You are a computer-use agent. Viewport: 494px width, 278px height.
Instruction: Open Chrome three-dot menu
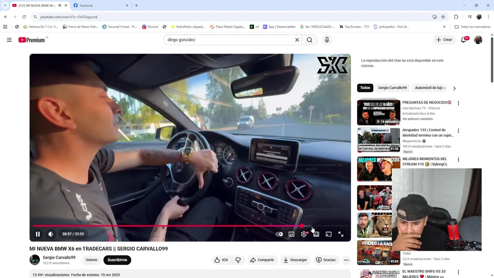tap(489, 17)
